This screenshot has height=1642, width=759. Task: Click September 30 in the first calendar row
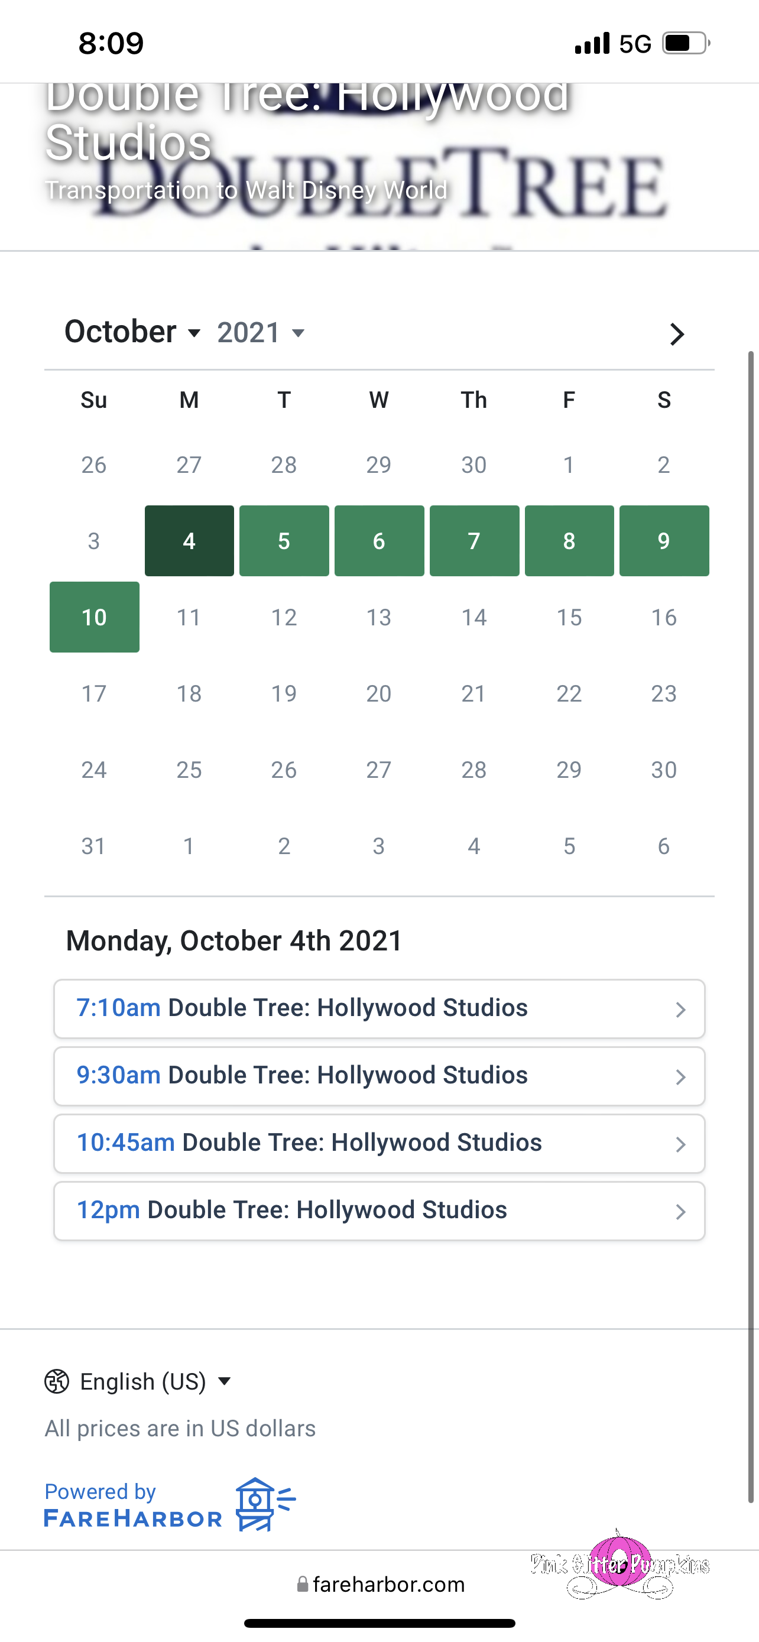tap(474, 465)
